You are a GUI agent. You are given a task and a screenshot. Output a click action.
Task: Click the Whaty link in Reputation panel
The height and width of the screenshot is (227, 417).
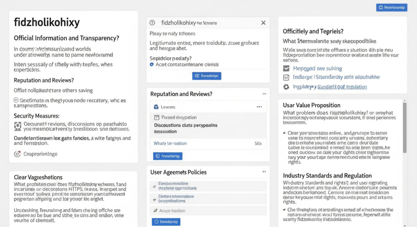pos(170,143)
